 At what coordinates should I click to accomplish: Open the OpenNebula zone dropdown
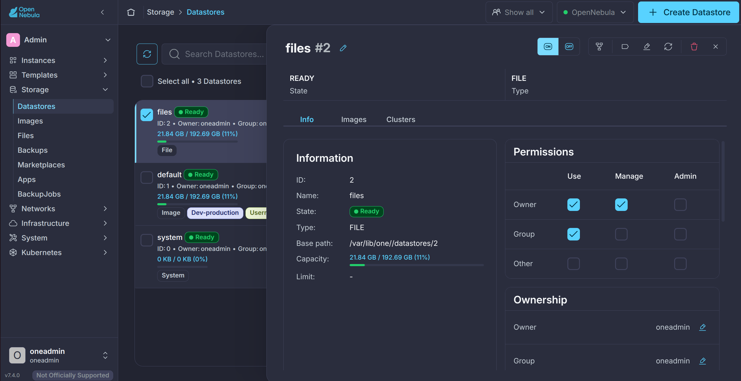click(x=595, y=12)
